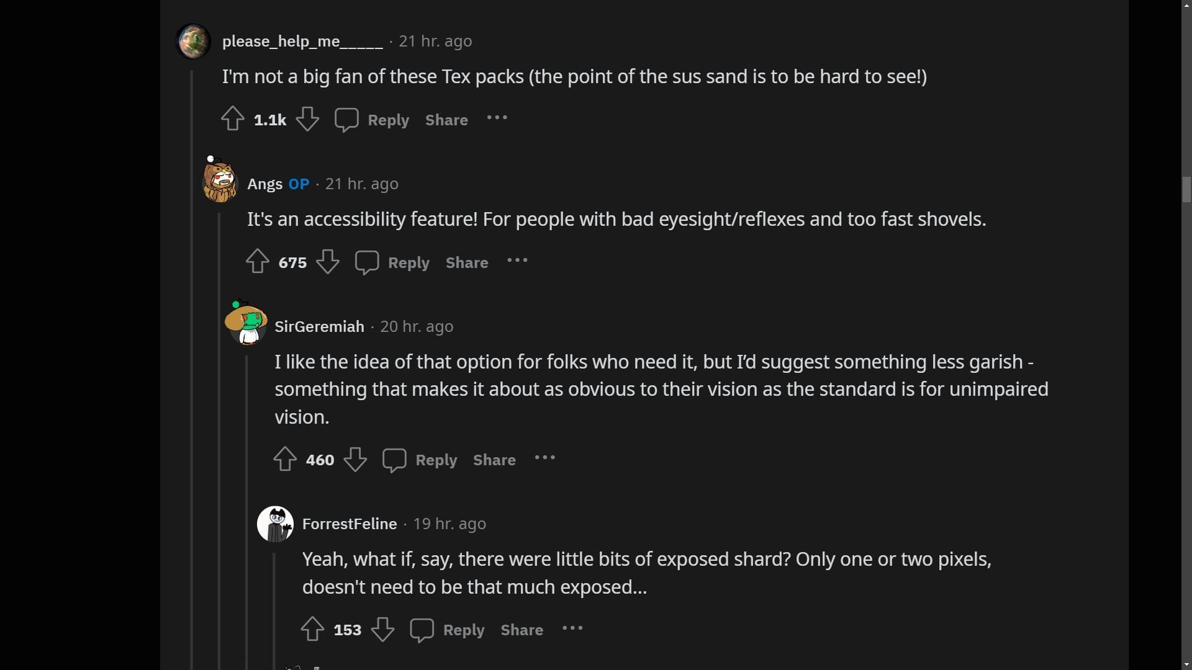Share ForrestFeline's comment

click(521, 629)
